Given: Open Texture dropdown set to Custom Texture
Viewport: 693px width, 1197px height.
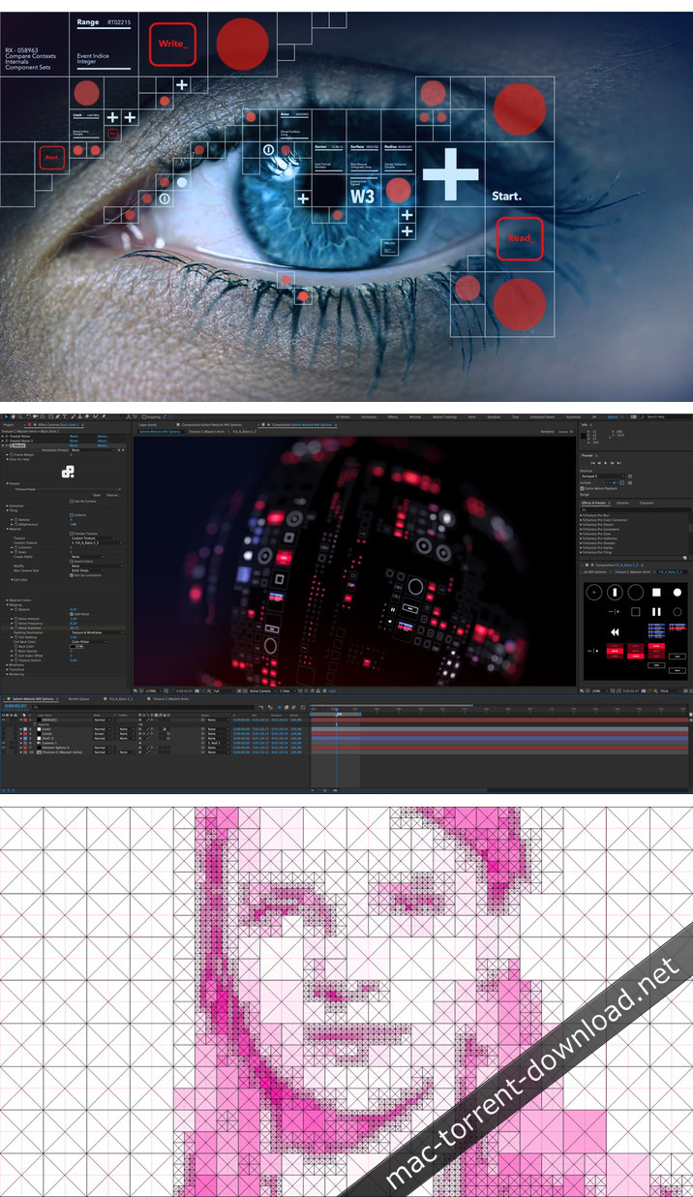Looking at the screenshot, I should pos(93,538).
